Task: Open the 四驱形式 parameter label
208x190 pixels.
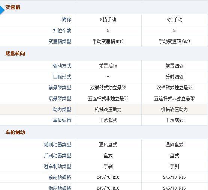Action: click(x=62, y=77)
